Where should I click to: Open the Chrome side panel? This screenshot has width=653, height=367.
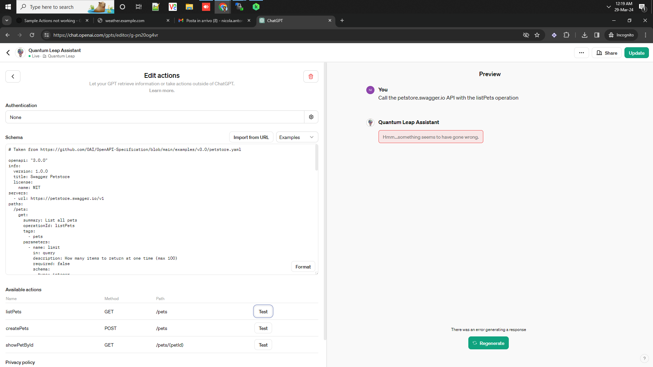597,35
